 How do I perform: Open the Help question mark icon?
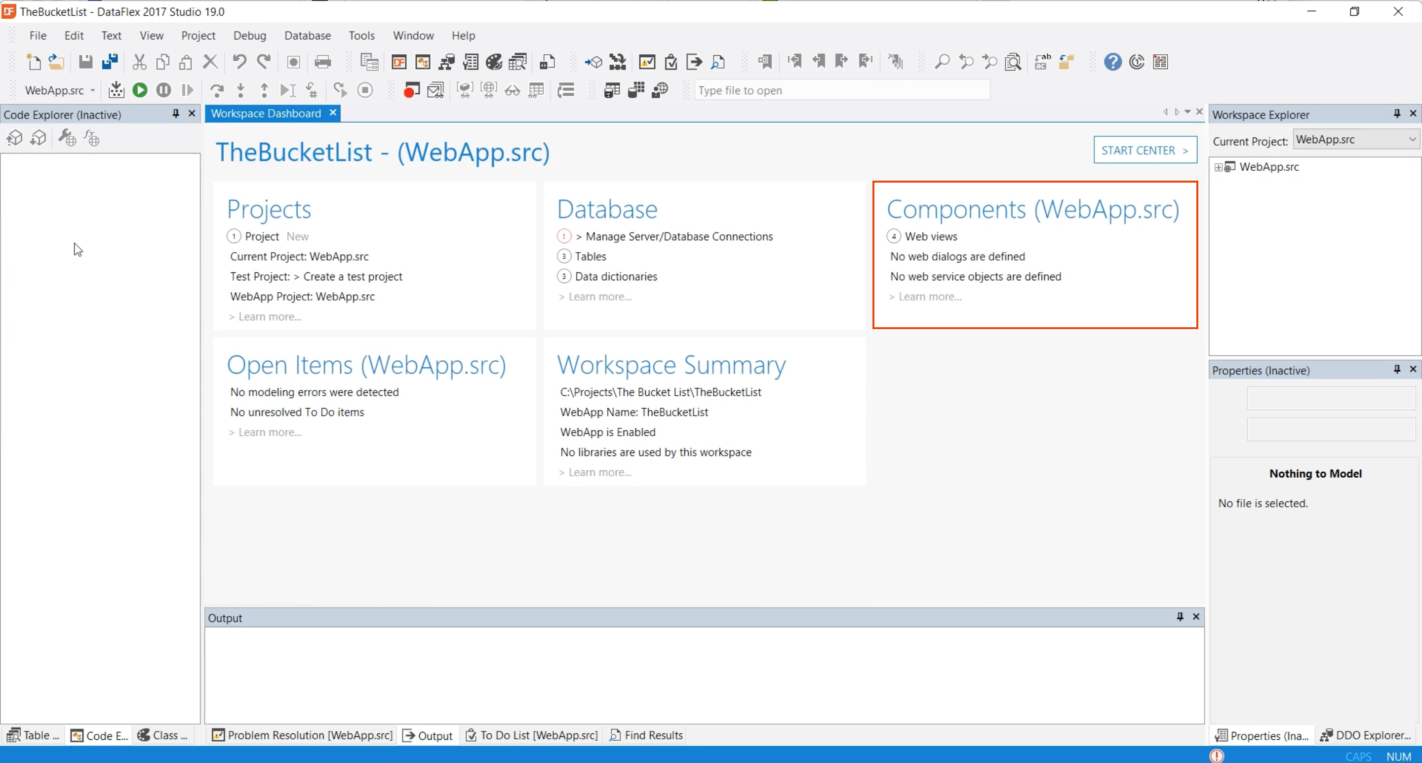coord(1112,62)
